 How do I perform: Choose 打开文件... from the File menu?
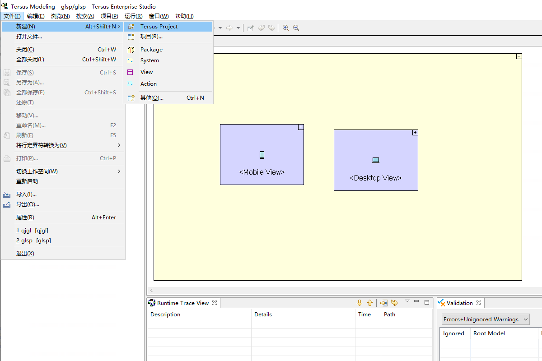63,37
